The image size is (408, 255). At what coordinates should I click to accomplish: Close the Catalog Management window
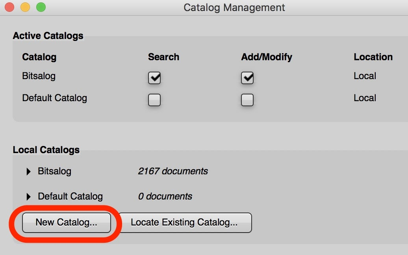9,7
